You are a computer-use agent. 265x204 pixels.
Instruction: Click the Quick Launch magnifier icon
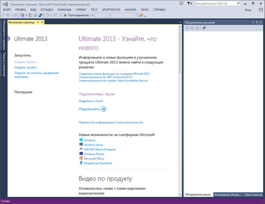(x=238, y=3)
